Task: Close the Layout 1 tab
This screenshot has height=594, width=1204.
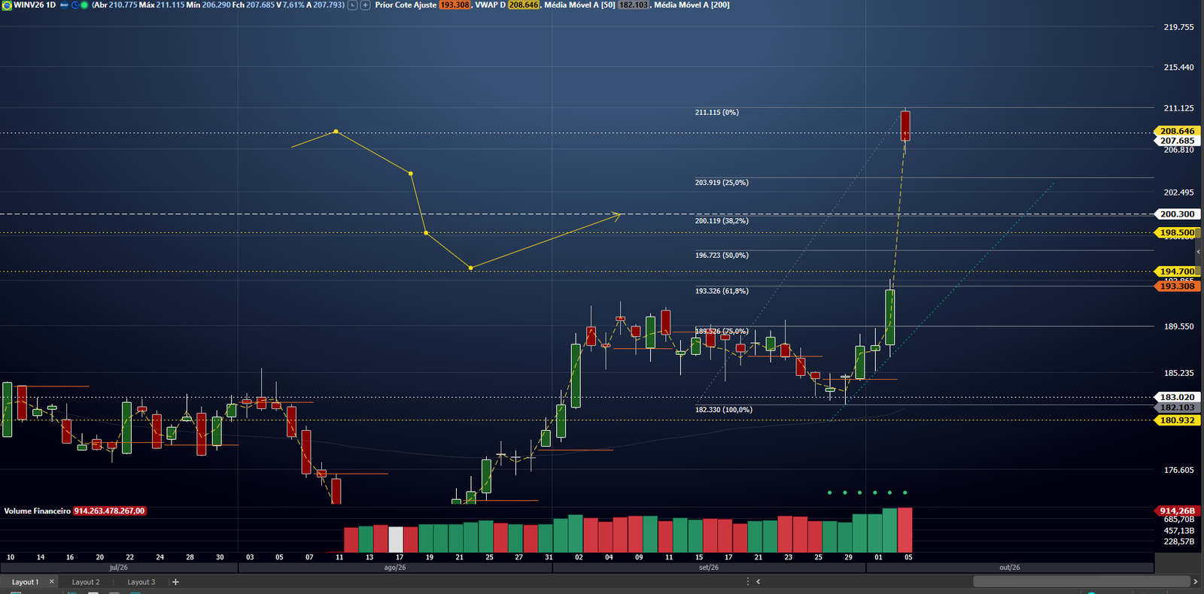Action: [51, 581]
